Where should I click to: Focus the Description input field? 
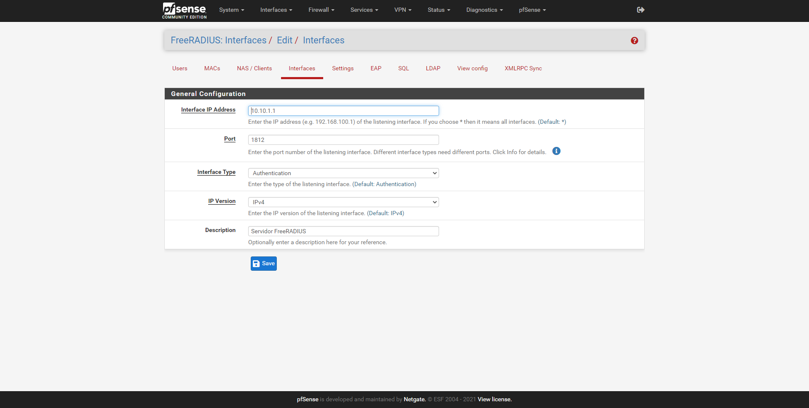point(343,231)
